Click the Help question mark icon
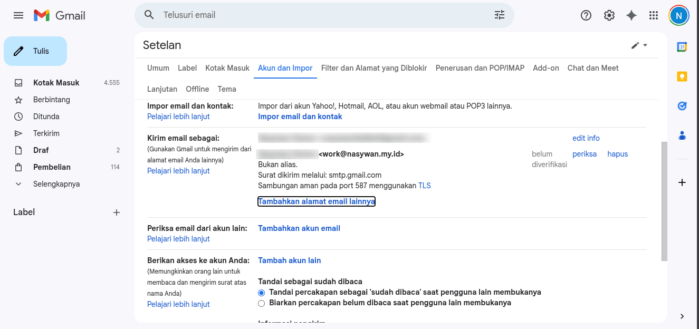The width and height of the screenshot is (699, 329). point(586,15)
